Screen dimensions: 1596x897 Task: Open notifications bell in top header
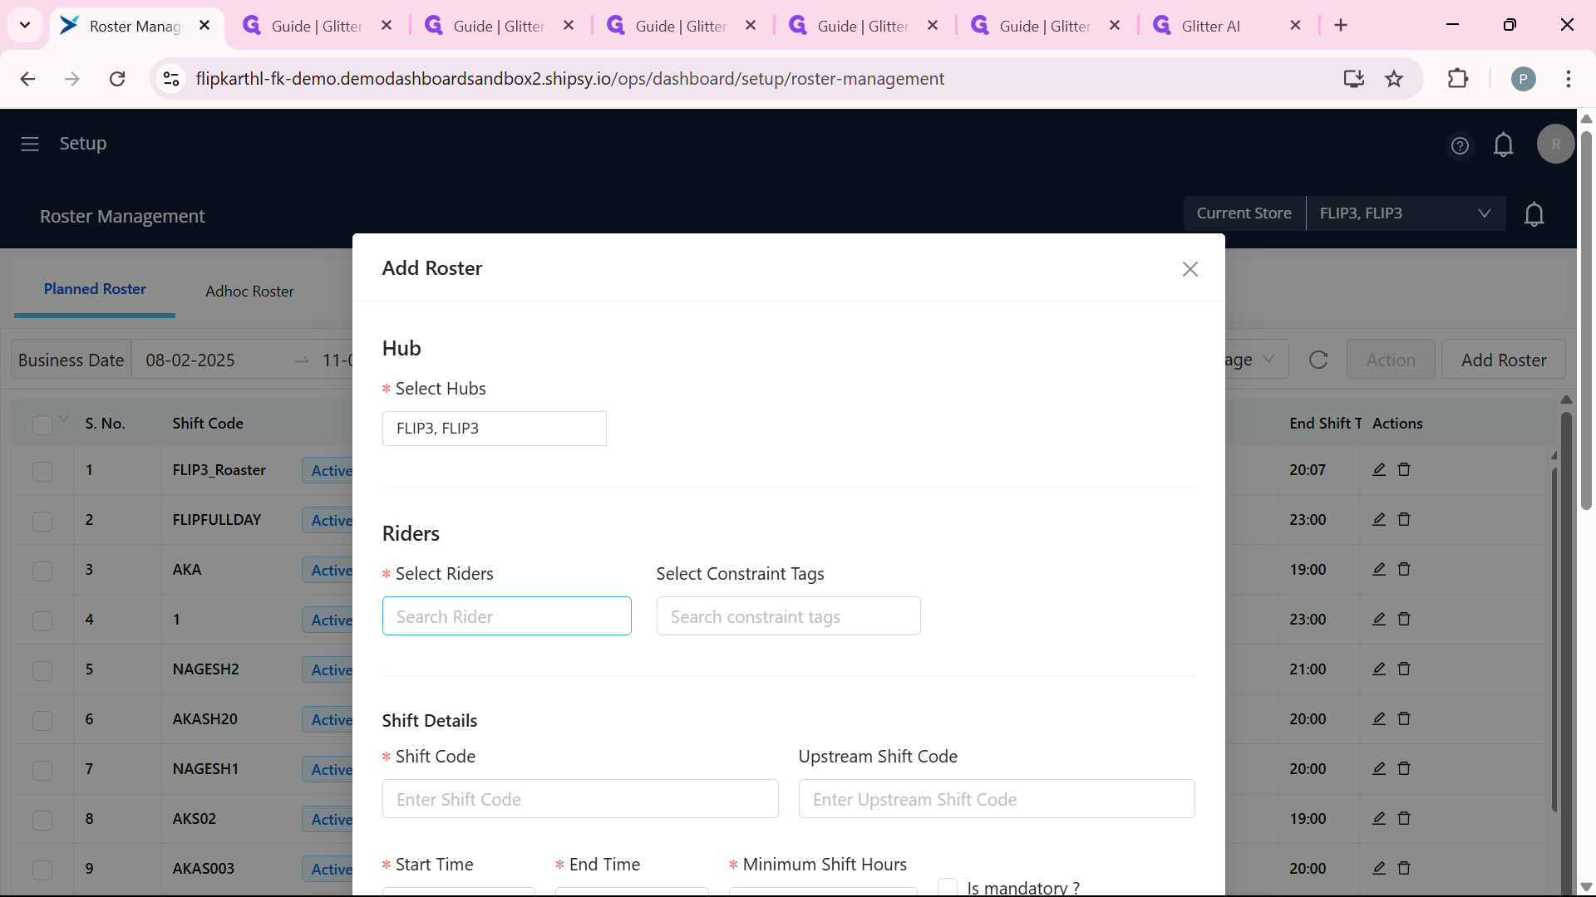click(x=1503, y=145)
